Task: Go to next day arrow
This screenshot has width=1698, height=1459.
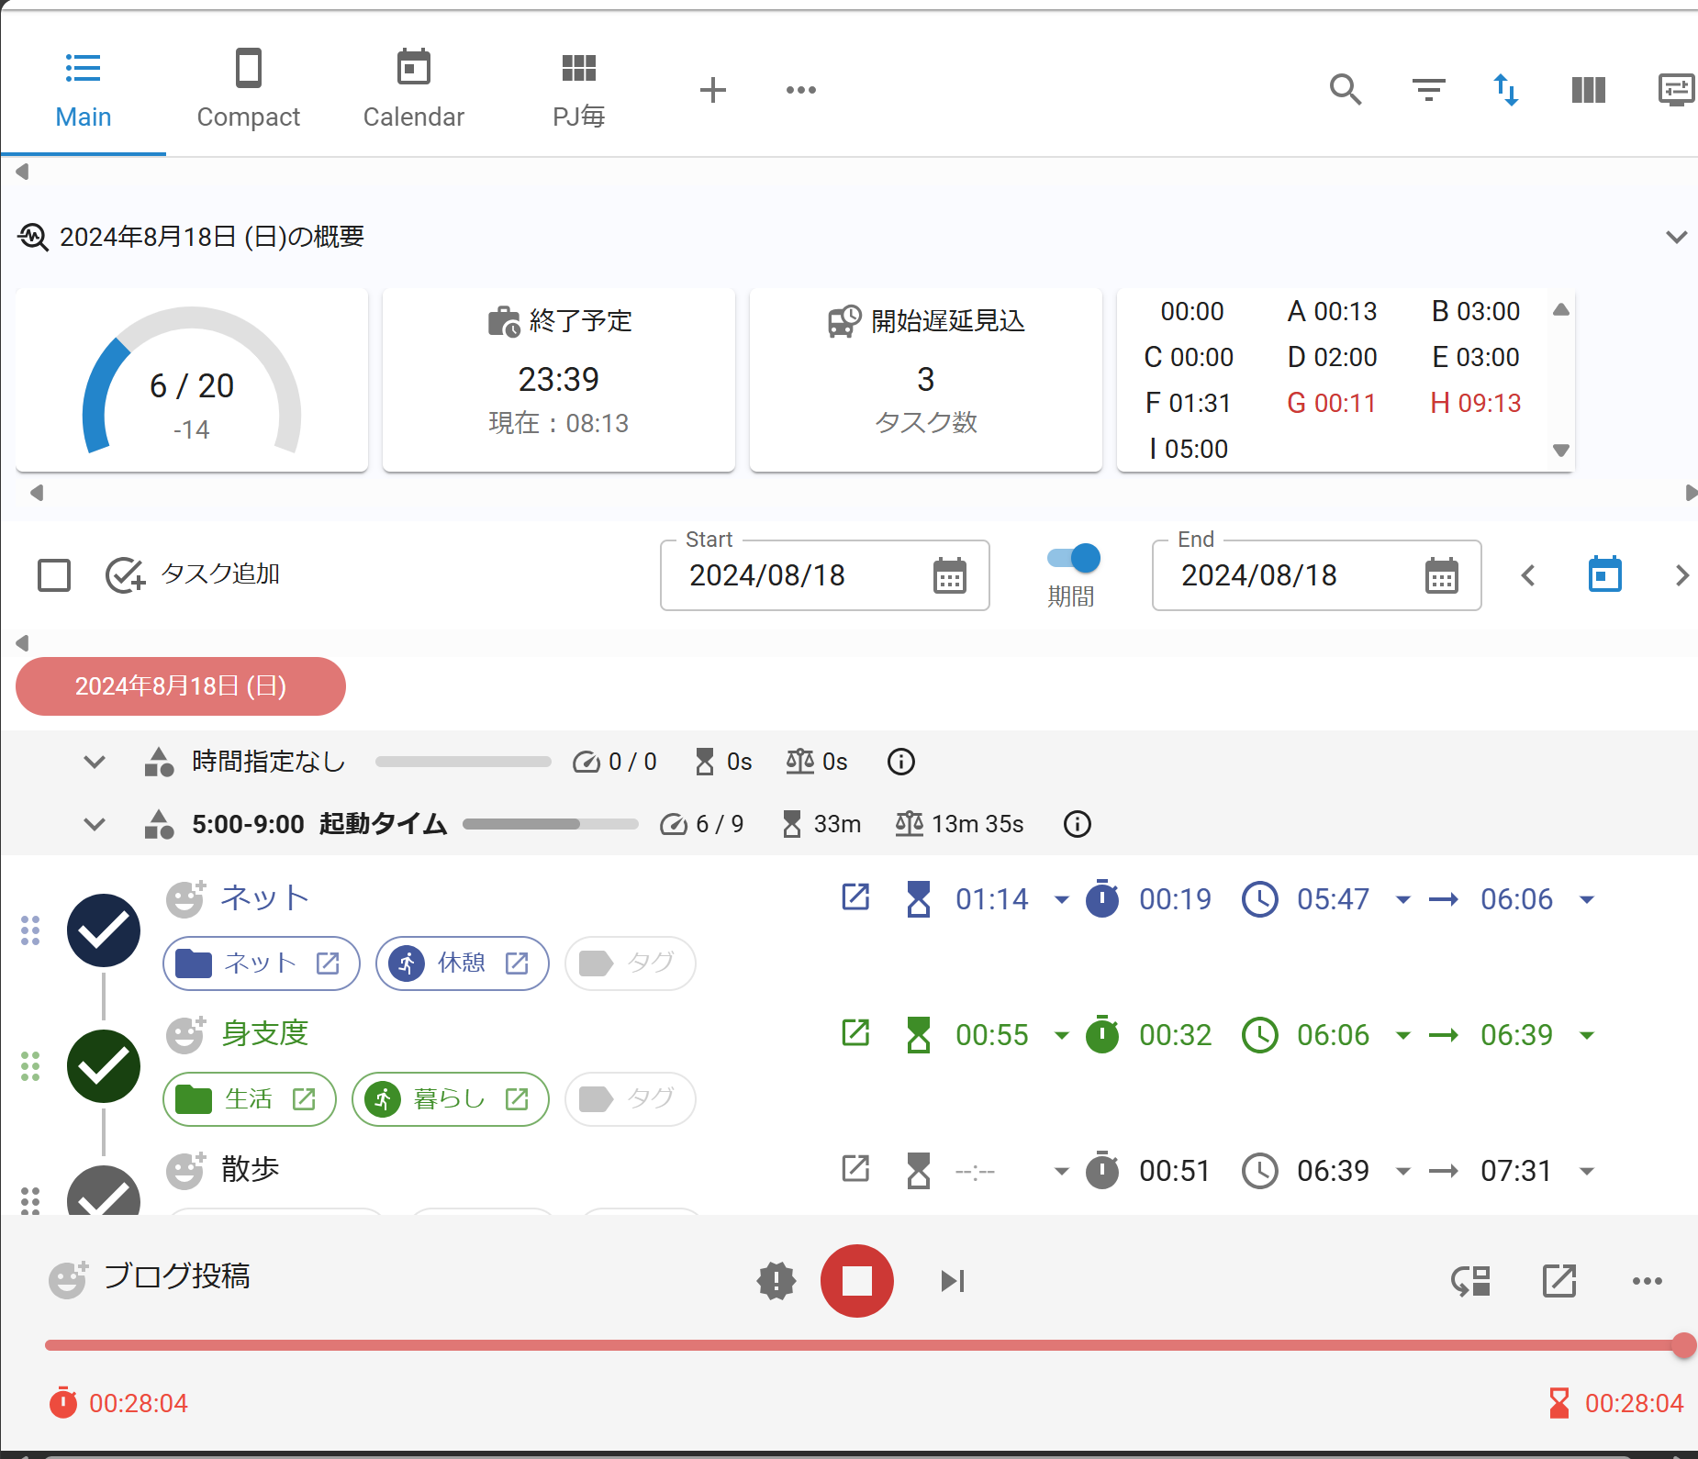Action: click(1681, 575)
